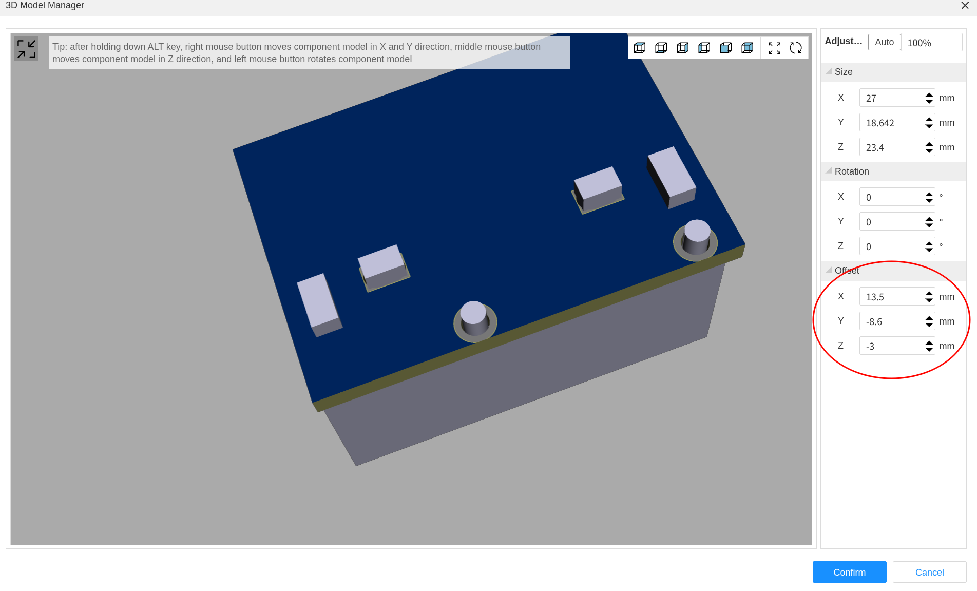
Task: Increase Size Z with up arrow
Action: pos(929,144)
